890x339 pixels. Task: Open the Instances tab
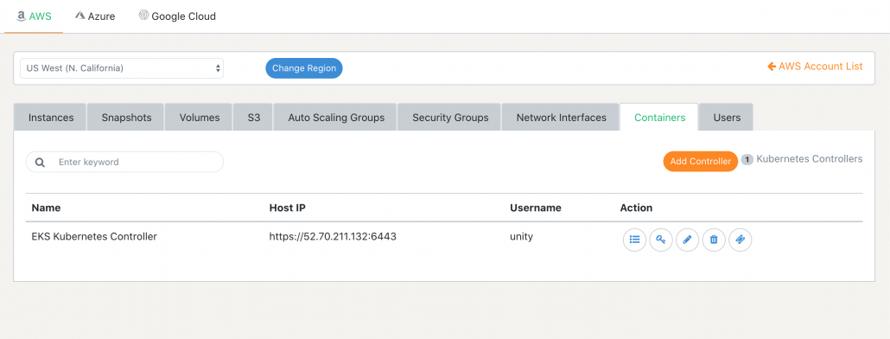click(x=51, y=118)
